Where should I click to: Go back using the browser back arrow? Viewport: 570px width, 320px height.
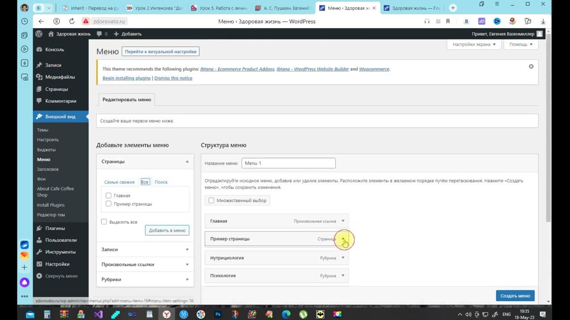click(x=41, y=21)
